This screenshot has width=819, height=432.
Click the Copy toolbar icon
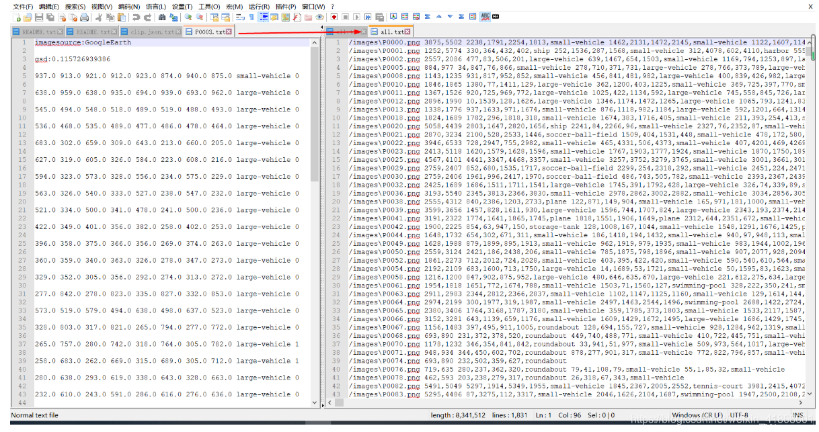click(x=110, y=17)
